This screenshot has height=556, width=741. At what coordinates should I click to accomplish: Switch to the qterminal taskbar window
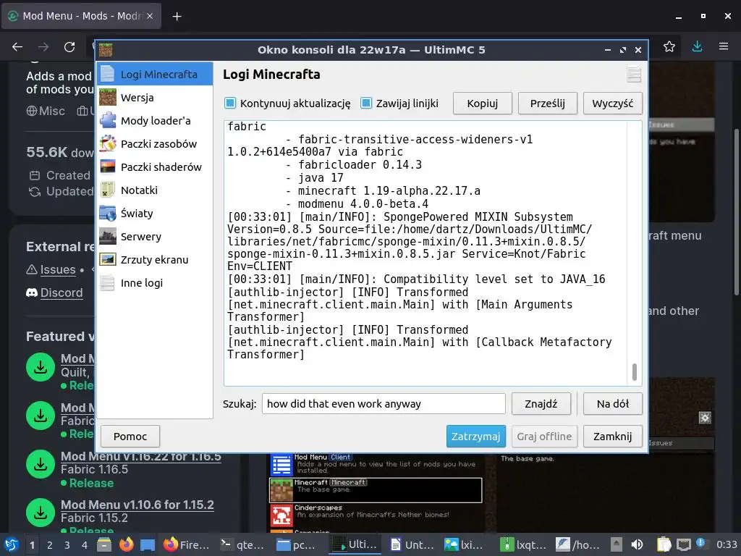[242, 544]
